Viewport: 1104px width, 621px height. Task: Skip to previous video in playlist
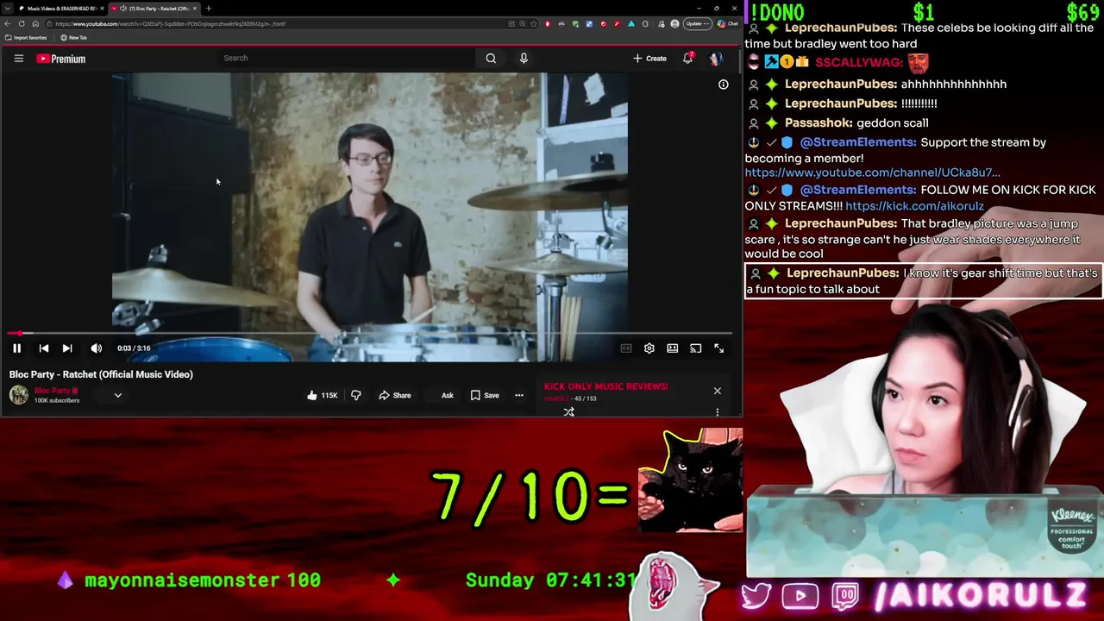point(44,348)
